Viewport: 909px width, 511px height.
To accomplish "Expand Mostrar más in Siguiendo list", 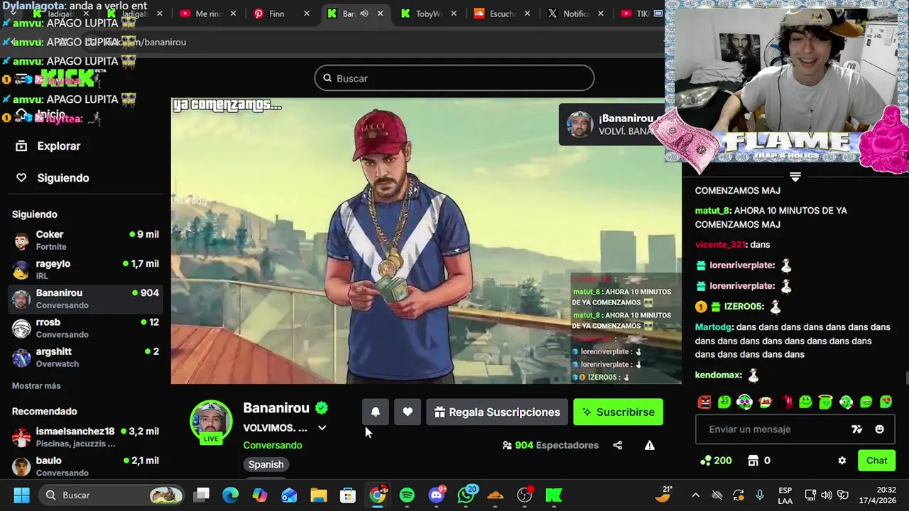I will (x=36, y=386).
